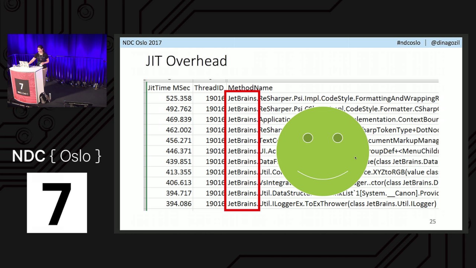The width and height of the screenshot is (476, 268).
Task: Select the method name containing "harpTokenType+DotNo"
Action: tap(333, 130)
